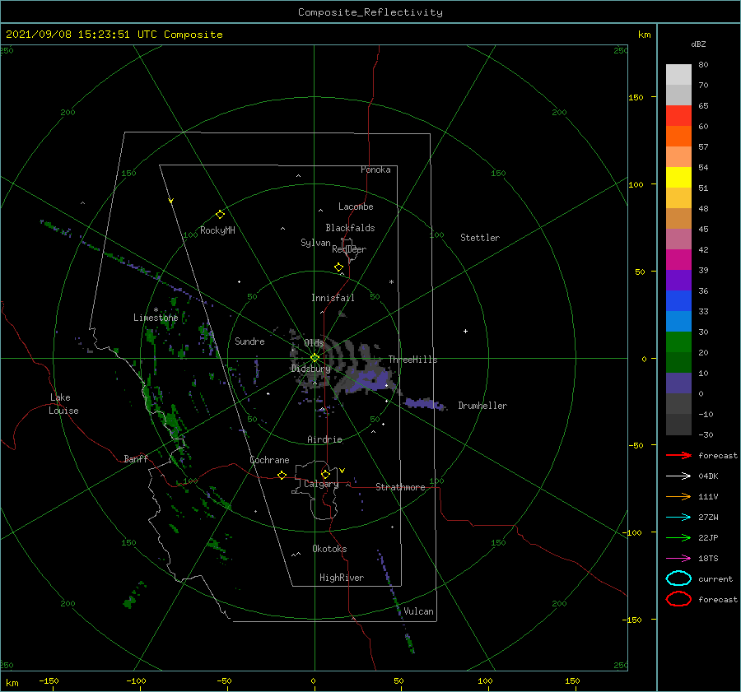This screenshot has height=692, width=741.
Task: Click the Limestone label
Action: click(156, 318)
